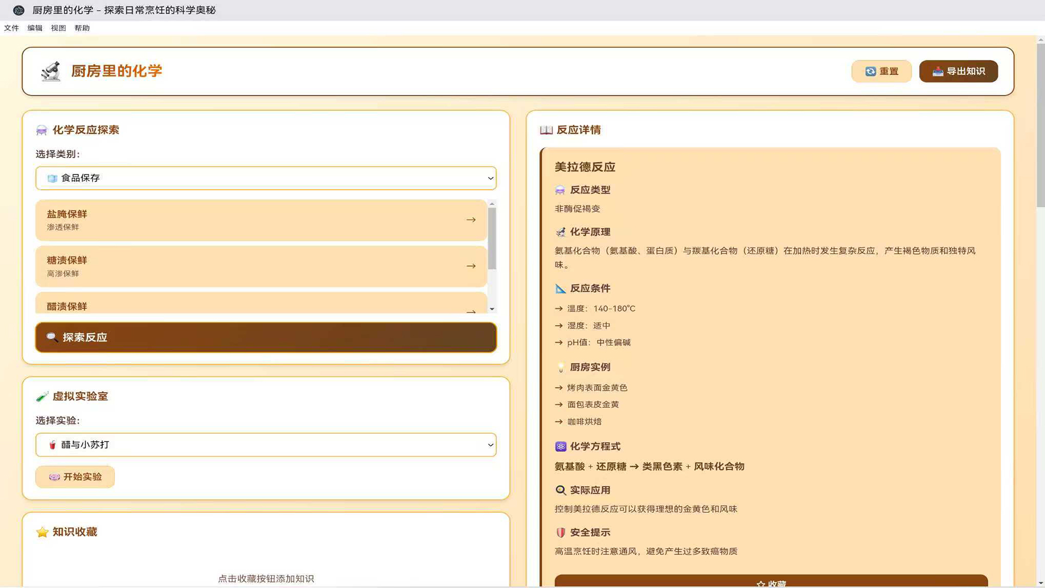Click the red cup icon in 醋与小苏打 dropdown

(x=52, y=445)
